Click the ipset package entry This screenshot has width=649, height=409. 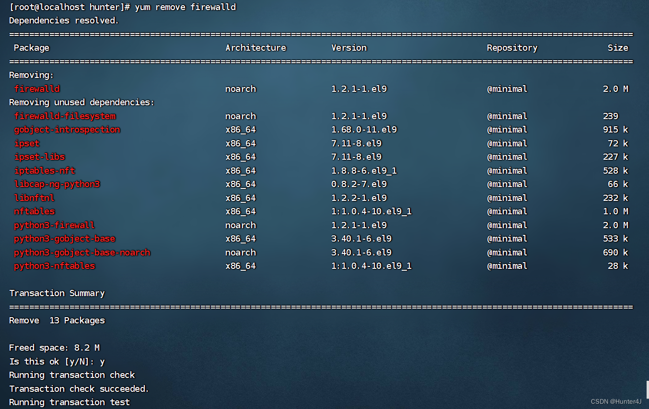click(x=27, y=143)
